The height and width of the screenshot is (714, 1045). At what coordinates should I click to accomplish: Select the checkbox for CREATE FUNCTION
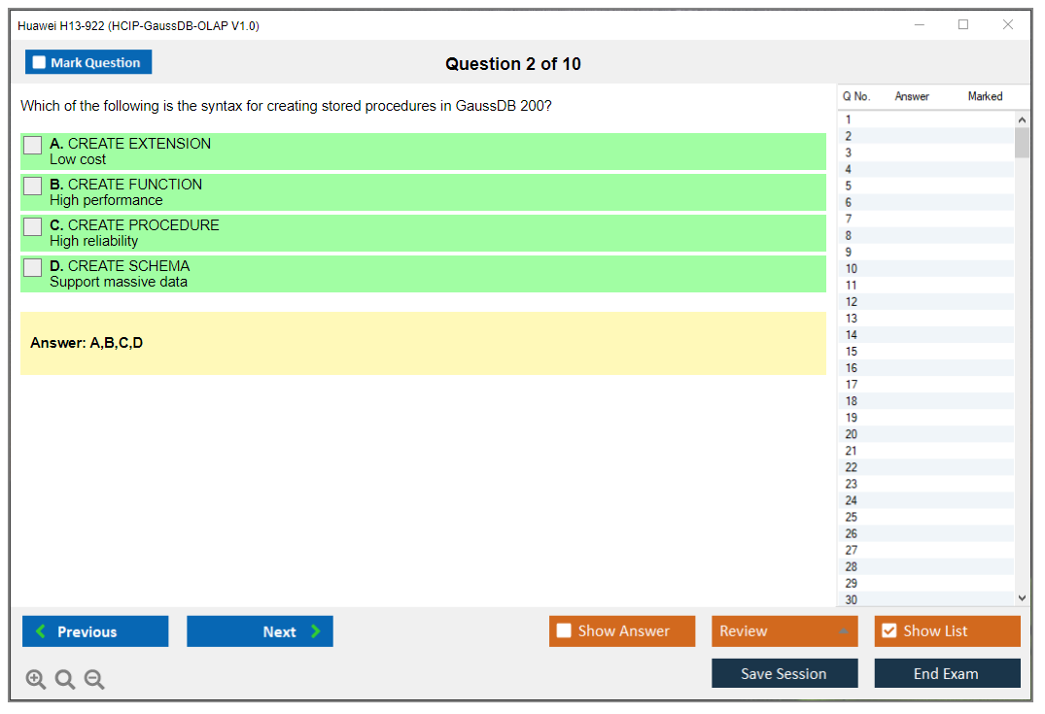coord(33,186)
